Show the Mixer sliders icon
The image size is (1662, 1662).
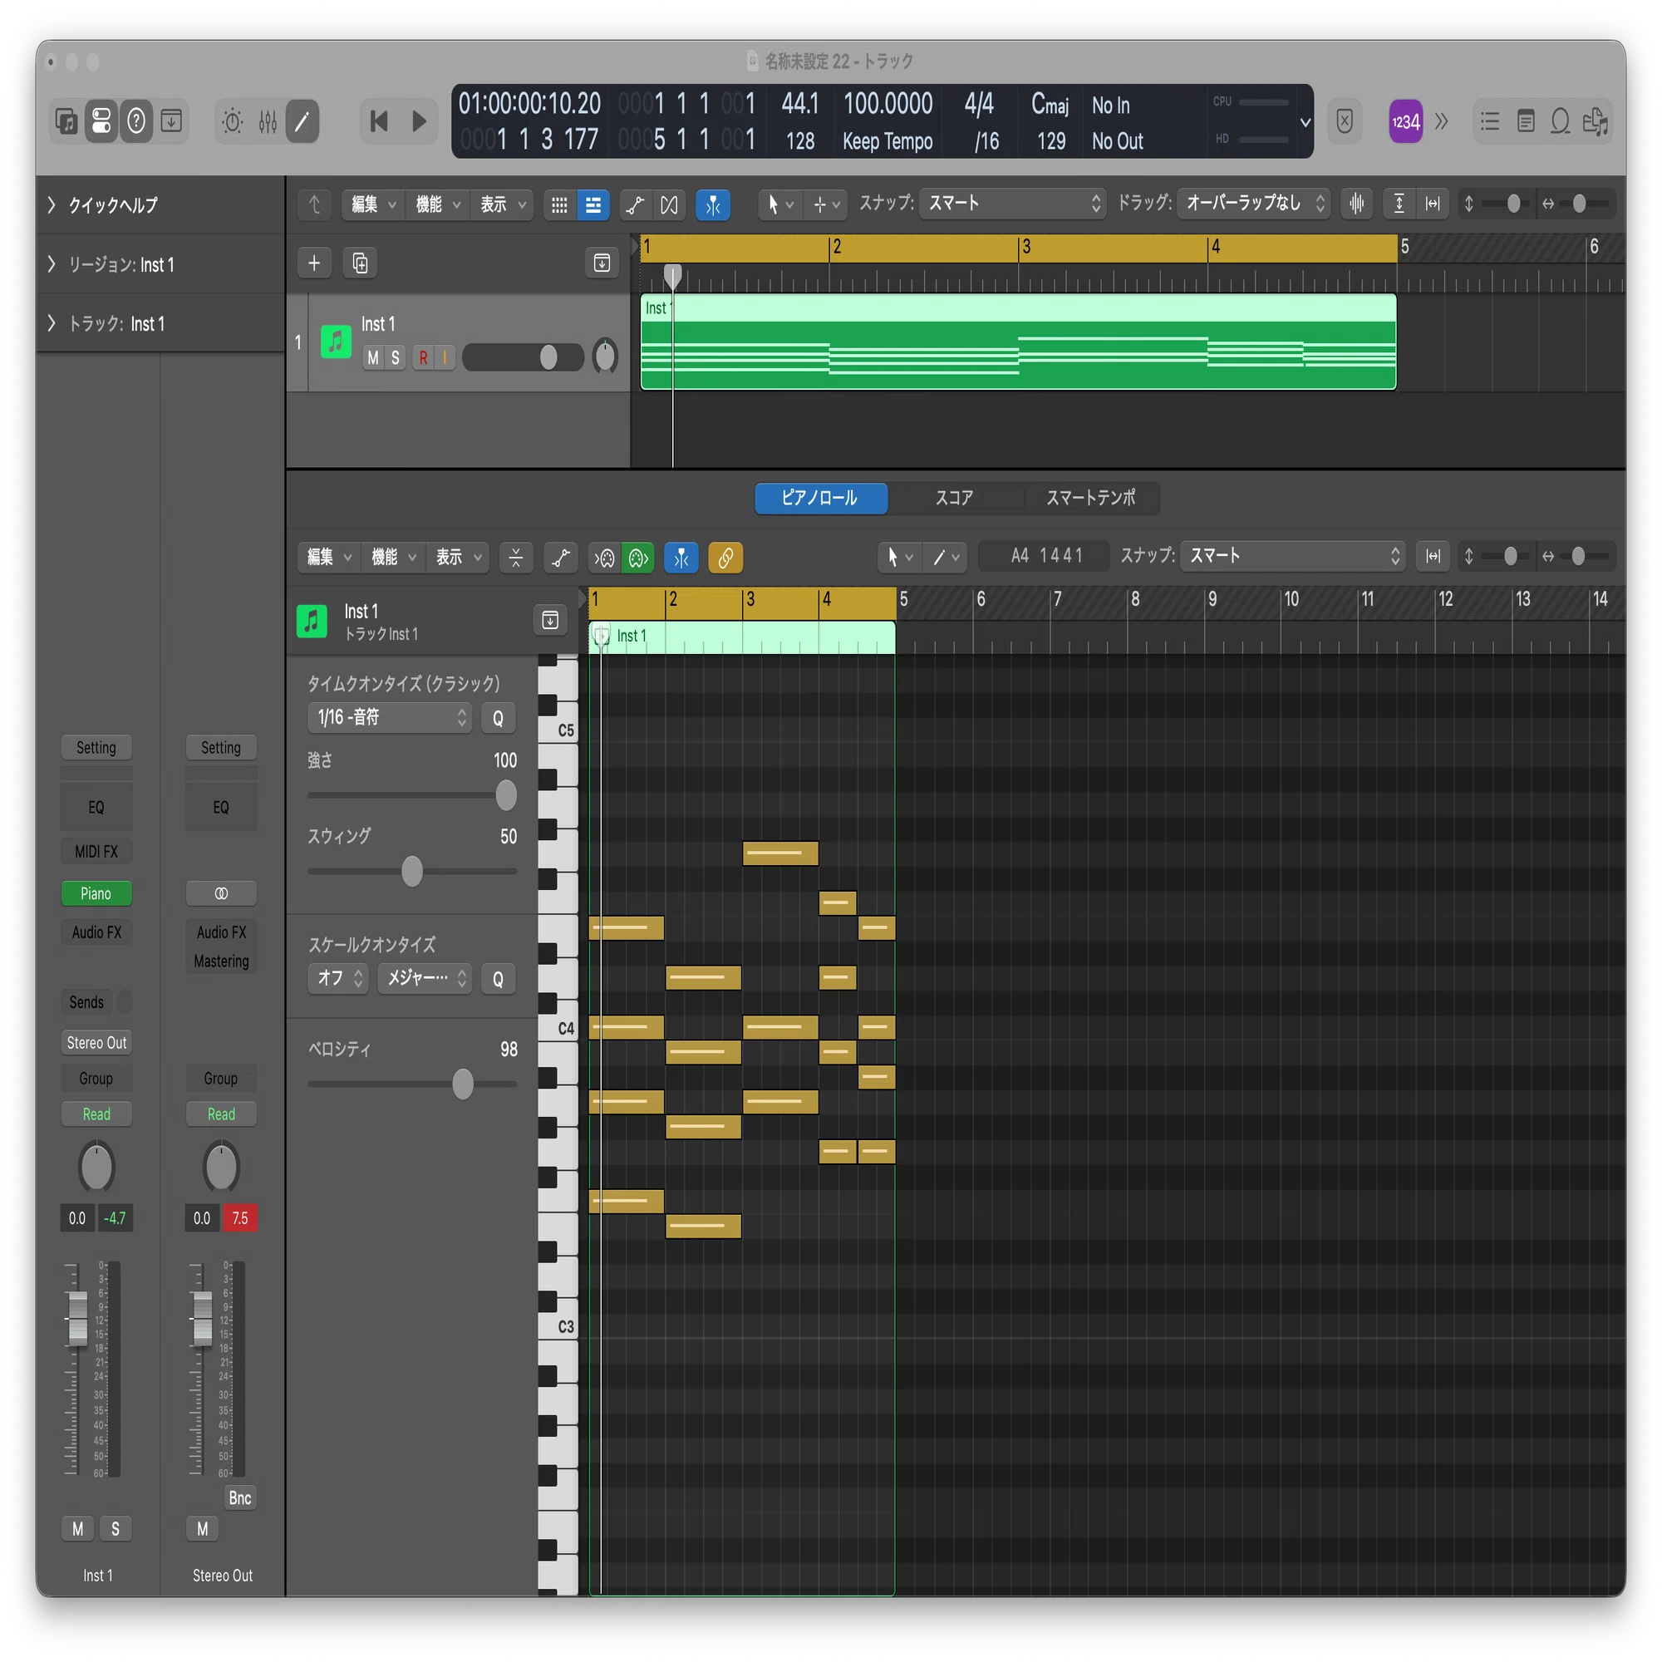(268, 120)
